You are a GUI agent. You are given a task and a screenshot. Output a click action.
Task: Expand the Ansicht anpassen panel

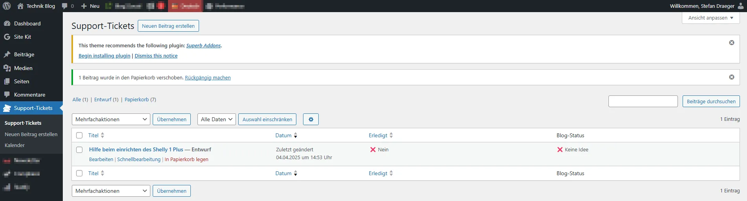point(710,18)
